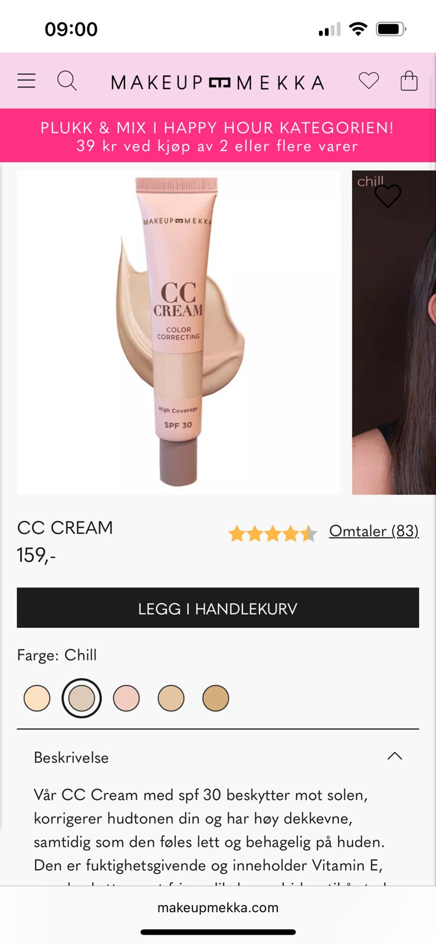The width and height of the screenshot is (436, 944).
Task: Tap the Wi-Fi status icon
Action: tap(358, 29)
